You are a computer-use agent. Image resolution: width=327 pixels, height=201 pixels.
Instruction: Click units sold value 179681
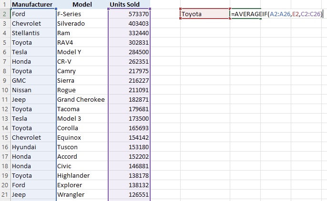[129, 109]
